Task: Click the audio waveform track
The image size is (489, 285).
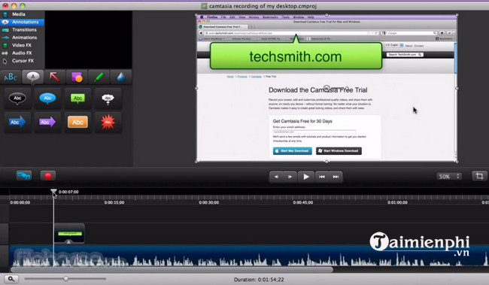Action: point(249,256)
